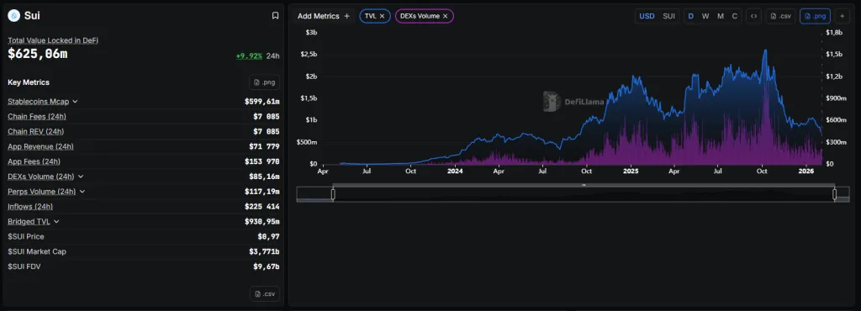
Task: Click the App Fees (24h) label
Action: pyautogui.click(x=34, y=162)
